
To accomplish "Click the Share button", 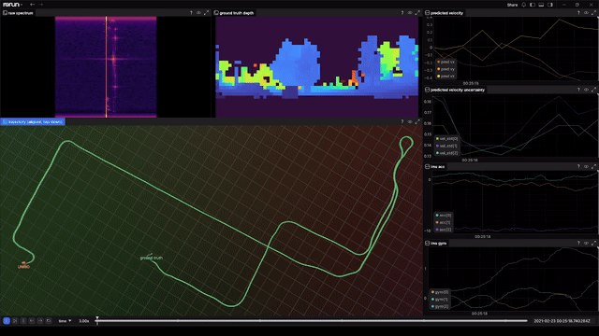I will pyautogui.click(x=512, y=5).
